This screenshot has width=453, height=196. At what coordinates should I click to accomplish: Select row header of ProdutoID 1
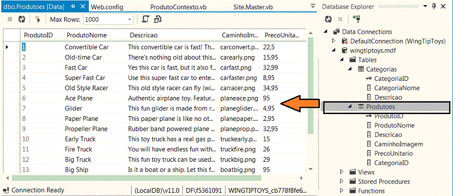pos(11,47)
